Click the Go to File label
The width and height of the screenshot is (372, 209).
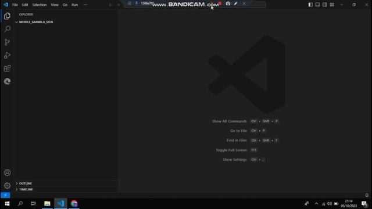(x=238, y=131)
